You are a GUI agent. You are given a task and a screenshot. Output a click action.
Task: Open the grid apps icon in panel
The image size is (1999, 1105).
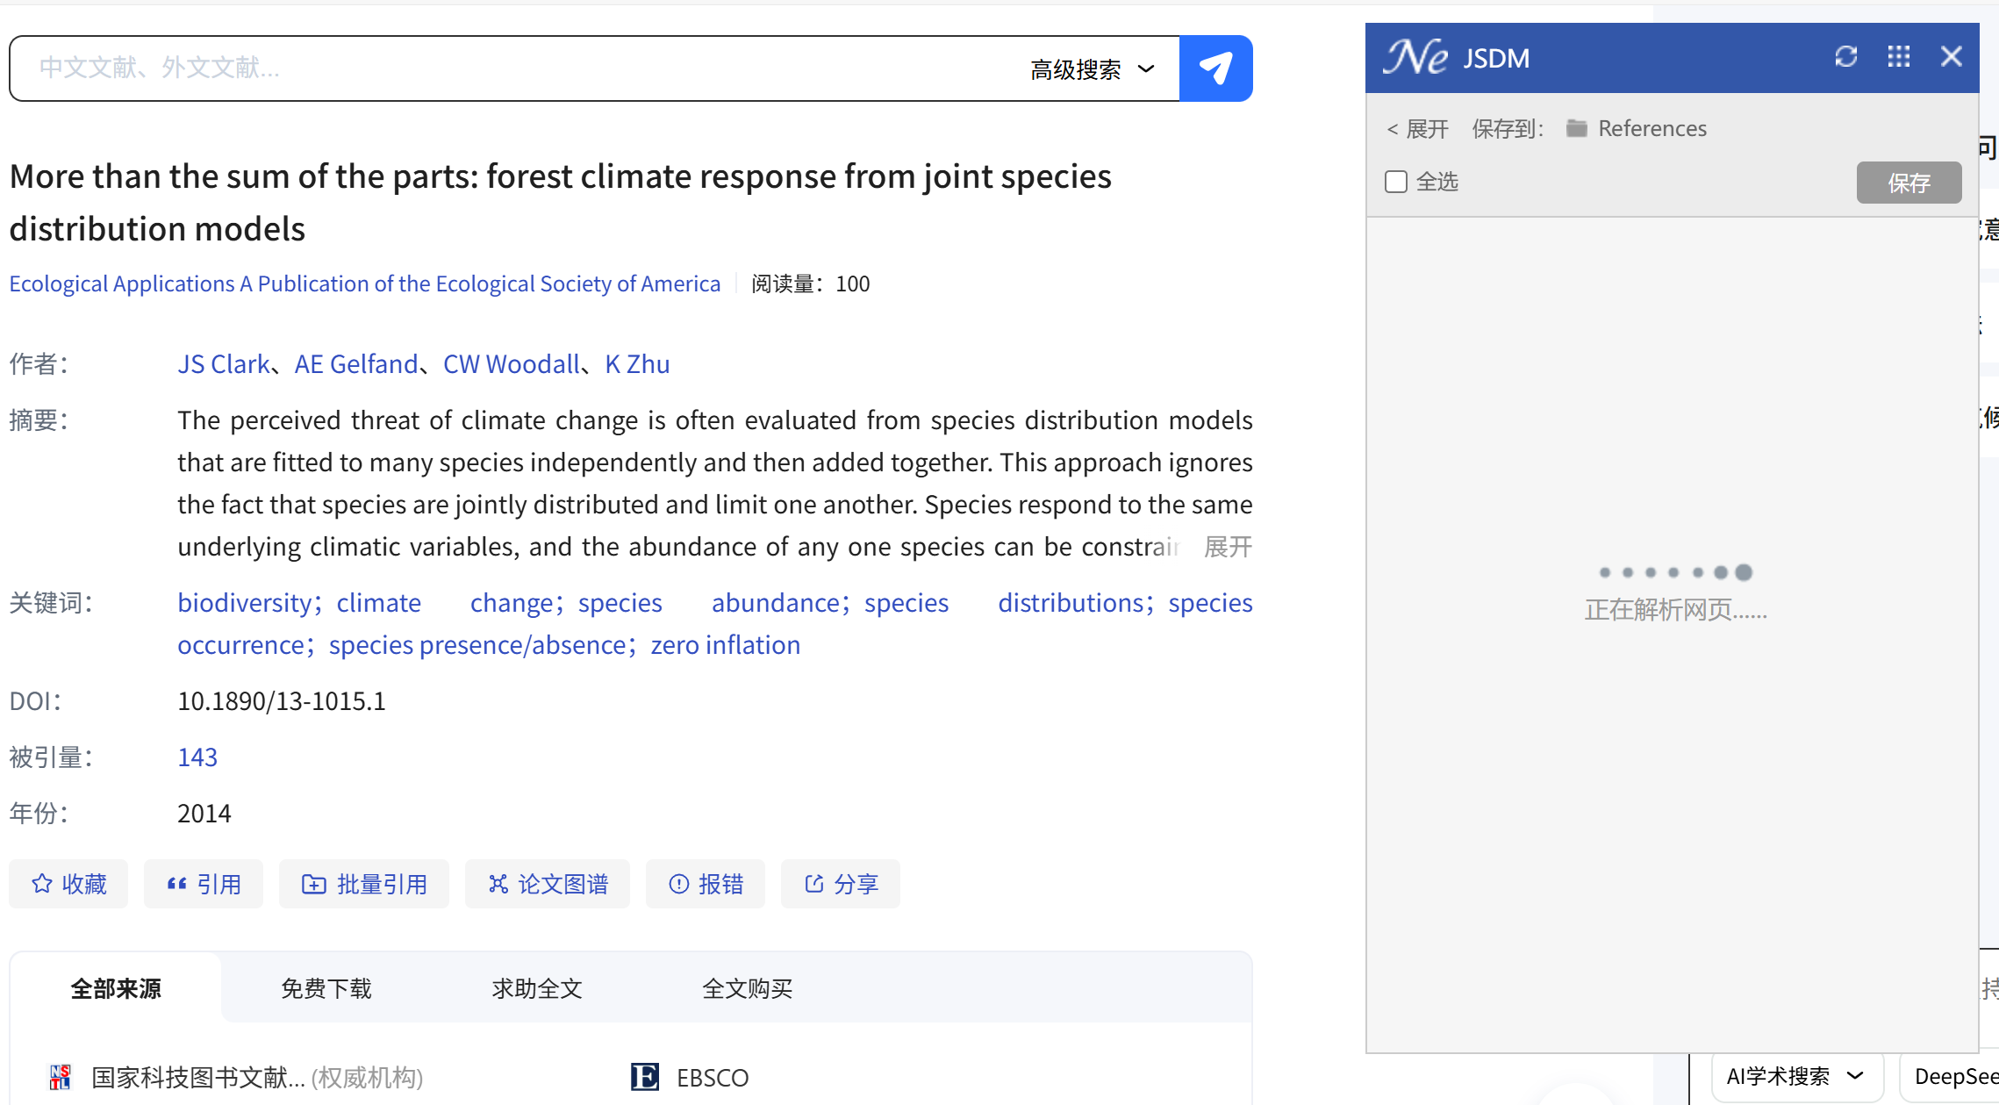(x=1898, y=57)
